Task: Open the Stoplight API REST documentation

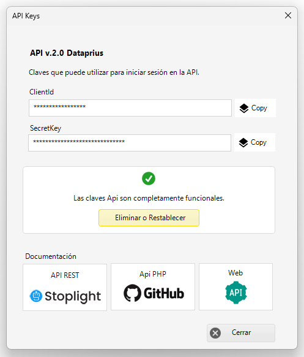Action: (65, 287)
